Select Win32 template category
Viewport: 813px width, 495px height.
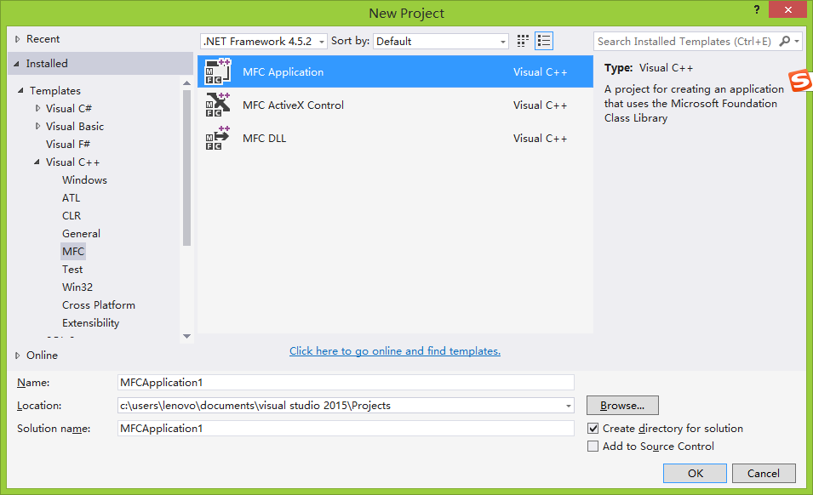(77, 287)
